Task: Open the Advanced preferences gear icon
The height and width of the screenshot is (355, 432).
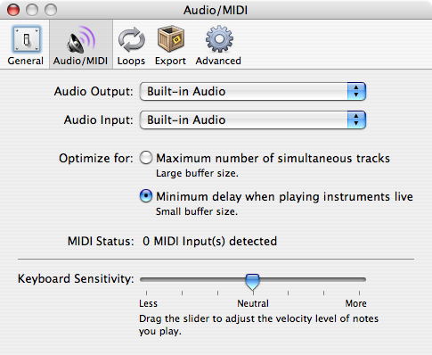Action: coord(219,39)
